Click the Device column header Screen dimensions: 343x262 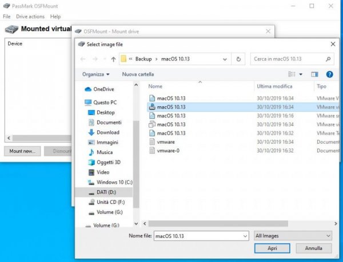pyautogui.click(x=15, y=43)
